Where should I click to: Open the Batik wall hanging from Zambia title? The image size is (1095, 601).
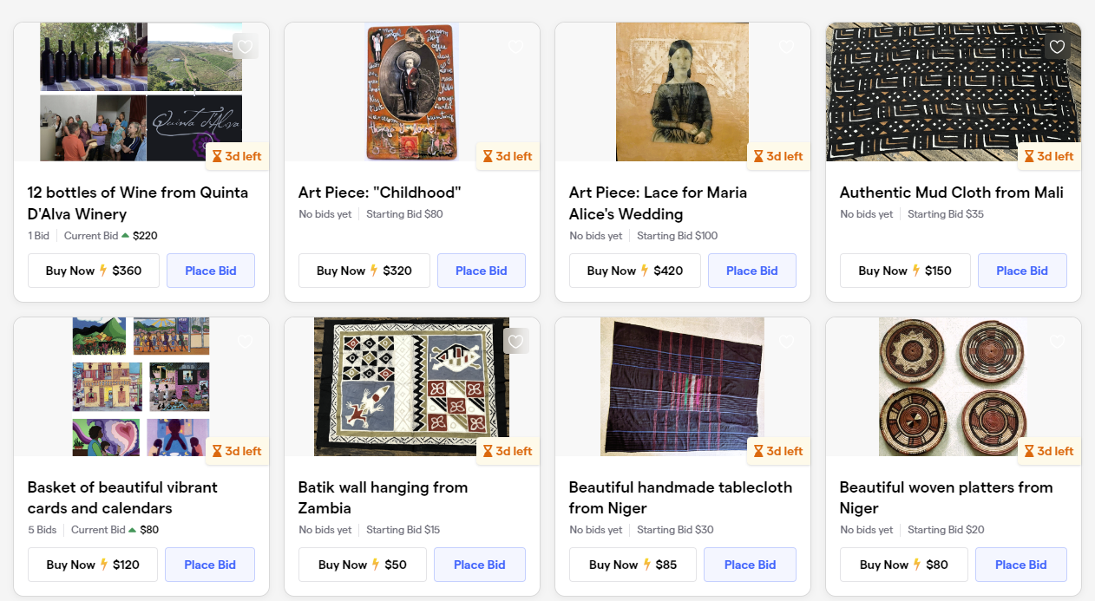point(383,498)
